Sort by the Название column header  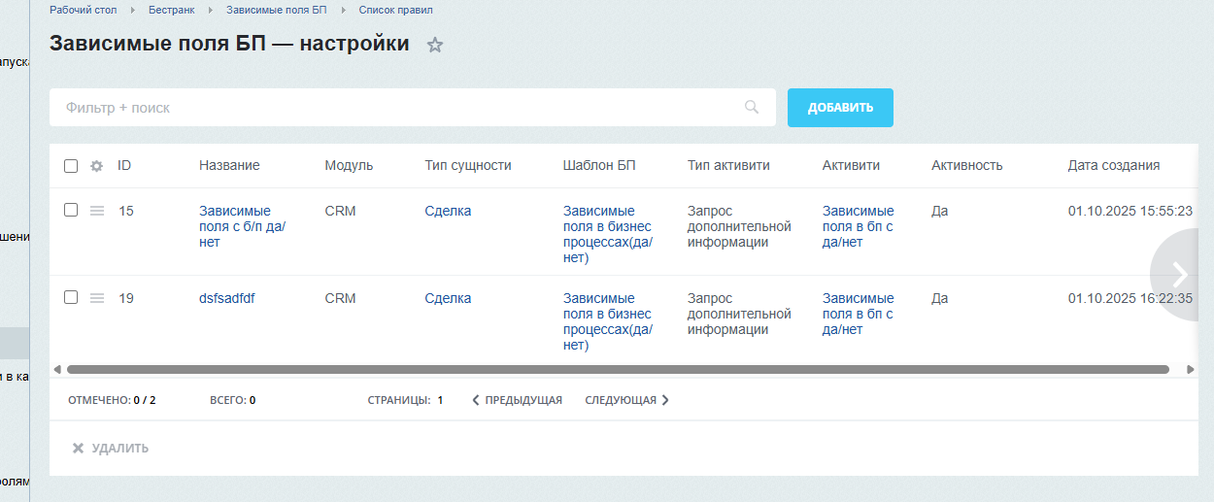(229, 165)
